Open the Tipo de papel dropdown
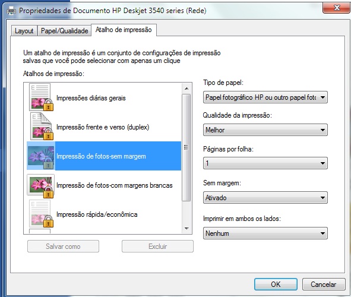The width and height of the screenshot is (351, 297). click(x=265, y=97)
